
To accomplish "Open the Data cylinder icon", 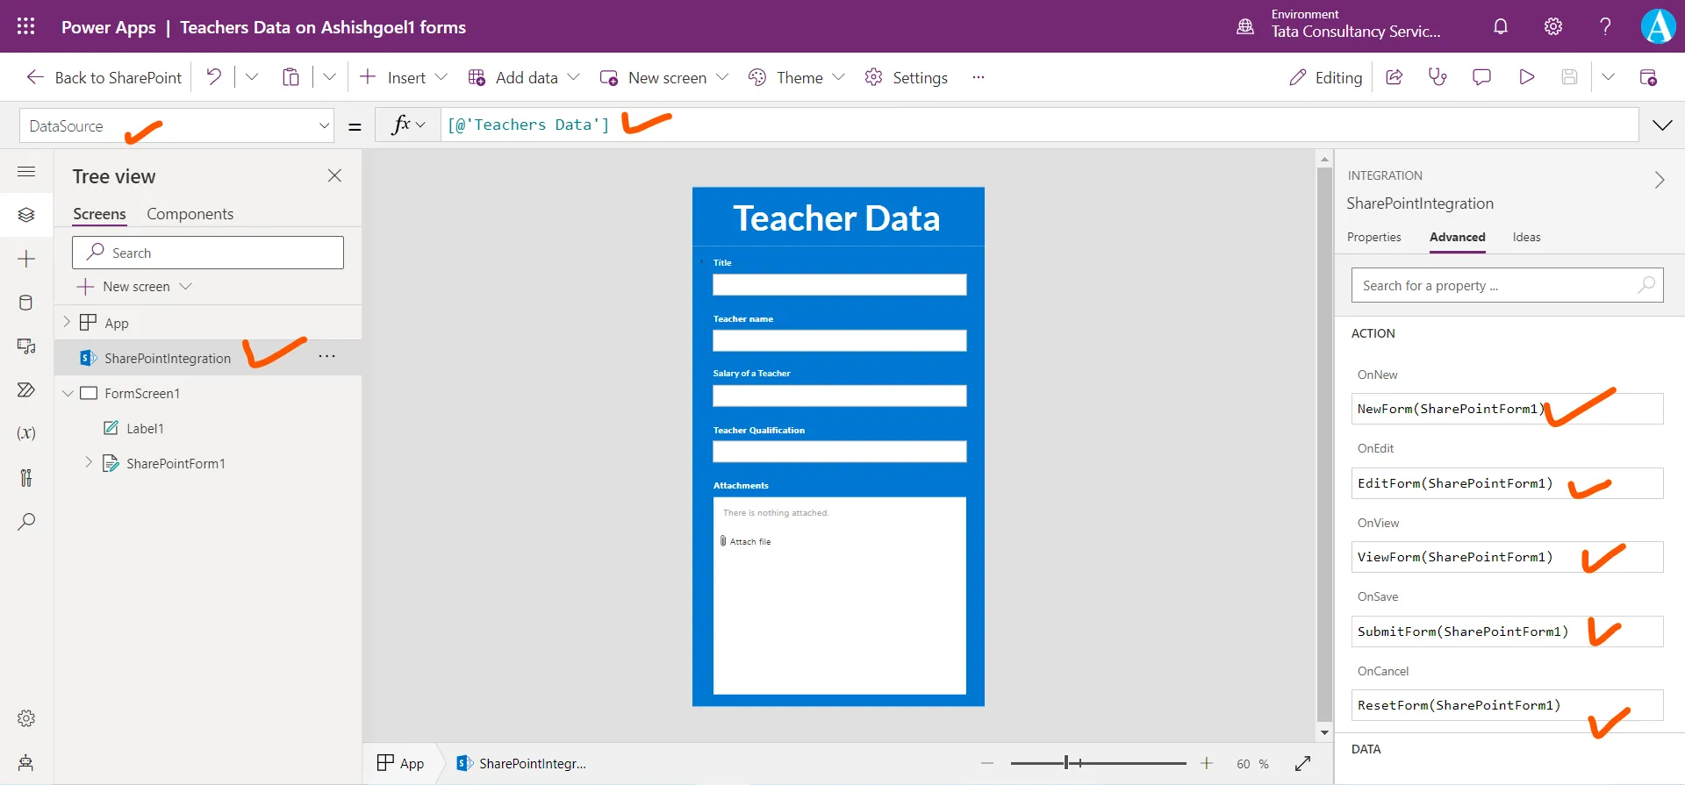I will [26, 303].
